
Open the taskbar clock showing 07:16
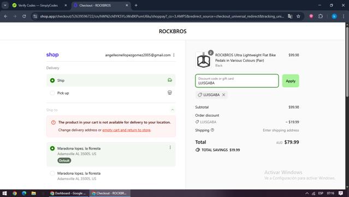click(x=331, y=193)
